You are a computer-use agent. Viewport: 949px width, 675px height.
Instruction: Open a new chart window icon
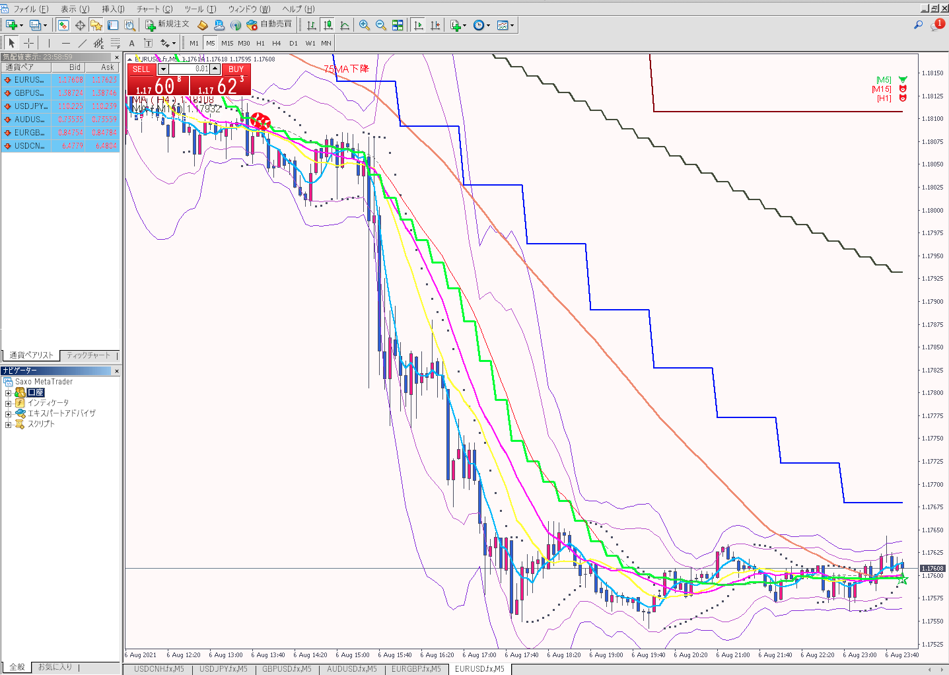11,25
